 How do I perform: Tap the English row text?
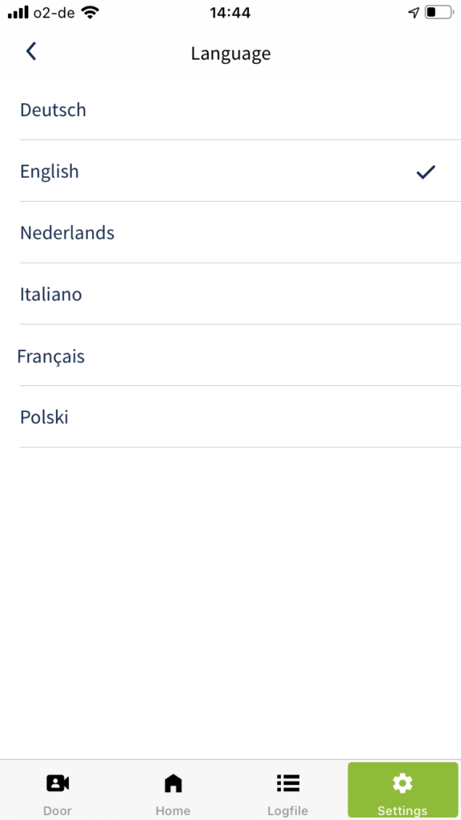tap(49, 171)
